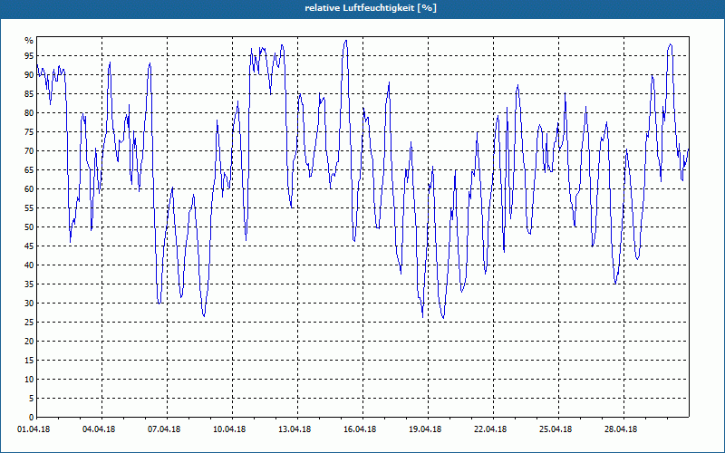This screenshot has height=453, width=725.
Task: Click the 'relative Luftfeuchtigkeit [%]' chart title
Action: [x=371, y=8]
